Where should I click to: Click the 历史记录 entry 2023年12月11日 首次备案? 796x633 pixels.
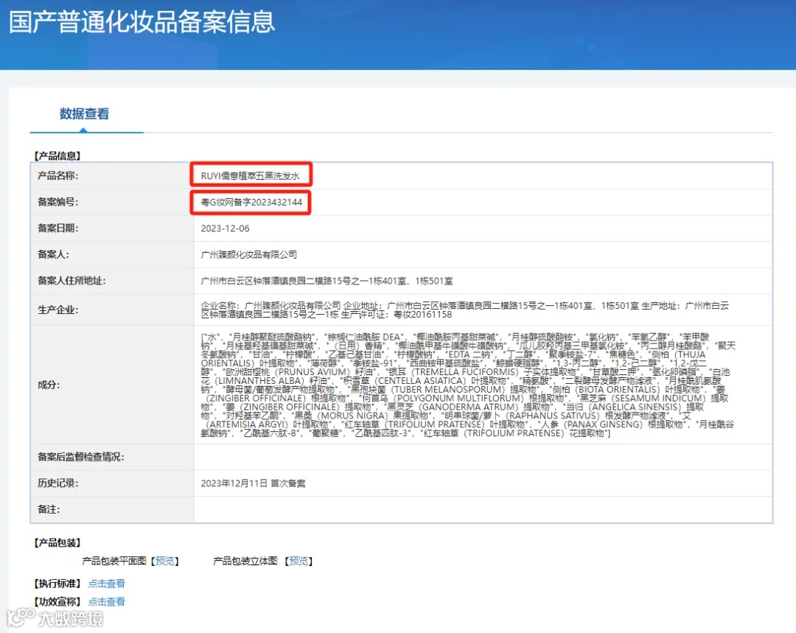(253, 483)
